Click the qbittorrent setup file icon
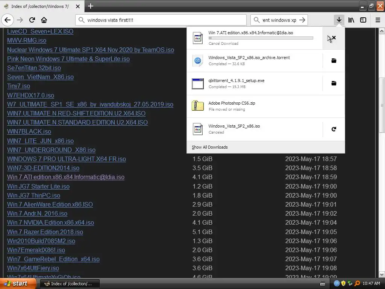Viewport: 385px width, 289px height. (198, 84)
